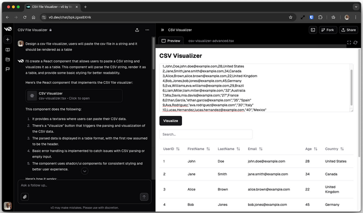Viewport: 363px width, 213px height.
Task: Open the browser extensions puzzle icon
Action: (320, 17)
